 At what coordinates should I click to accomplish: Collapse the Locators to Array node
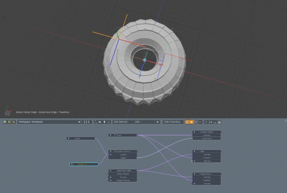[x=111, y=152]
